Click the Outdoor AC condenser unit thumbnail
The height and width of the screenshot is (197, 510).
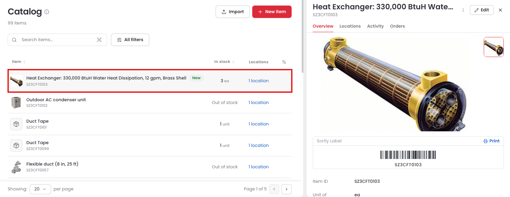pos(16,103)
